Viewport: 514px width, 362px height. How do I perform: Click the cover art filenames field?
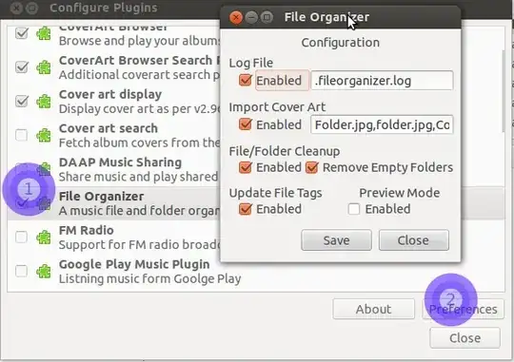382,124
